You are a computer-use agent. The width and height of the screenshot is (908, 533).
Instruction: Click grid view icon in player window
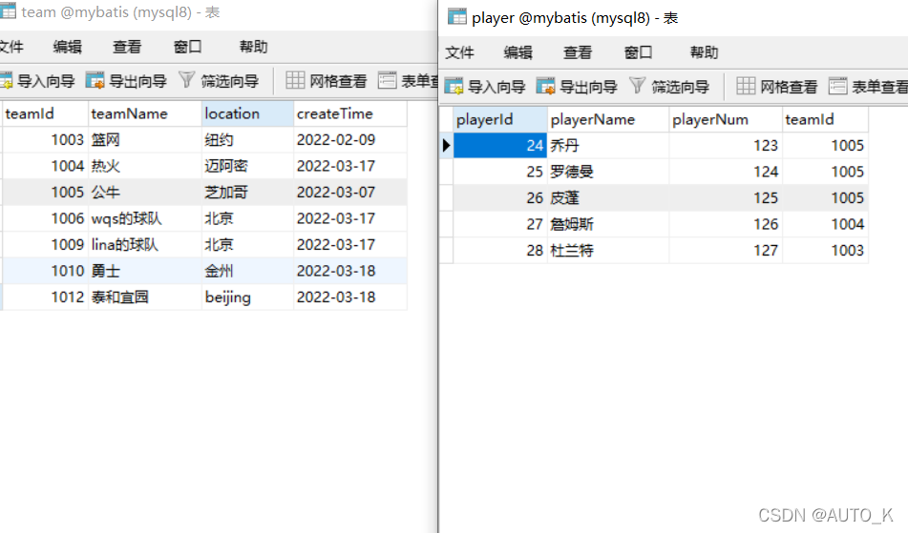(746, 86)
